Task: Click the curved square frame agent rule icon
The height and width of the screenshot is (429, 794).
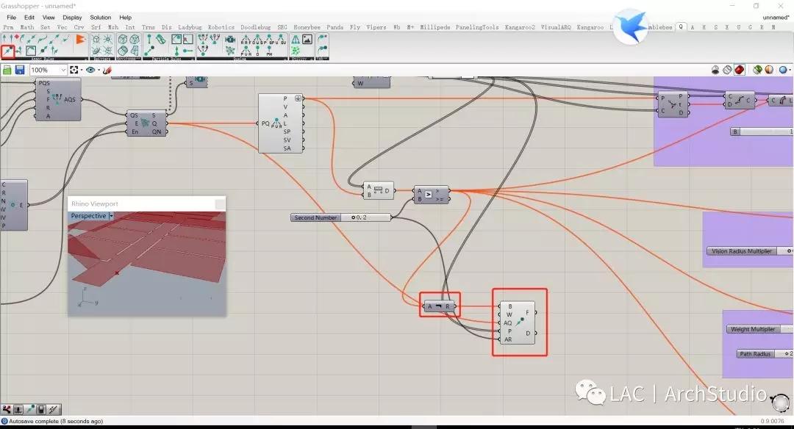Action: pyautogui.click(x=31, y=51)
